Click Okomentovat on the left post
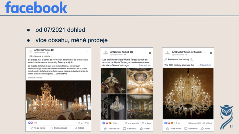239x134 pixels. [59, 128]
